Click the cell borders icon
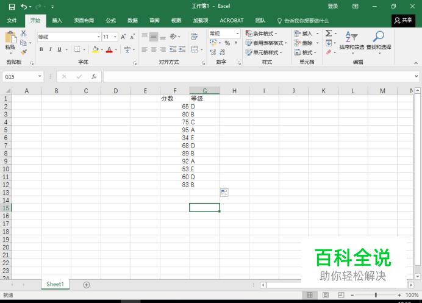This screenshot has width=422, height=303. pyautogui.click(x=77, y=49)
